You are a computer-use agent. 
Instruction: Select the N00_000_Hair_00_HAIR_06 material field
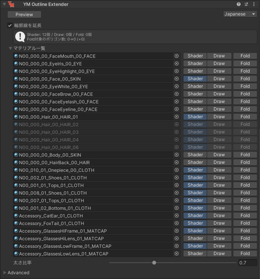(x=97, y=147)
